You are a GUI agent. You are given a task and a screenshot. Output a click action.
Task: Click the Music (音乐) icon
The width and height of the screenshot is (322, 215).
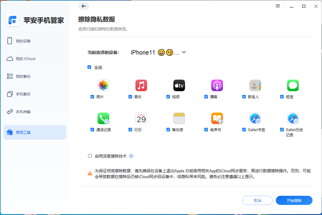[x=141, y=85]
